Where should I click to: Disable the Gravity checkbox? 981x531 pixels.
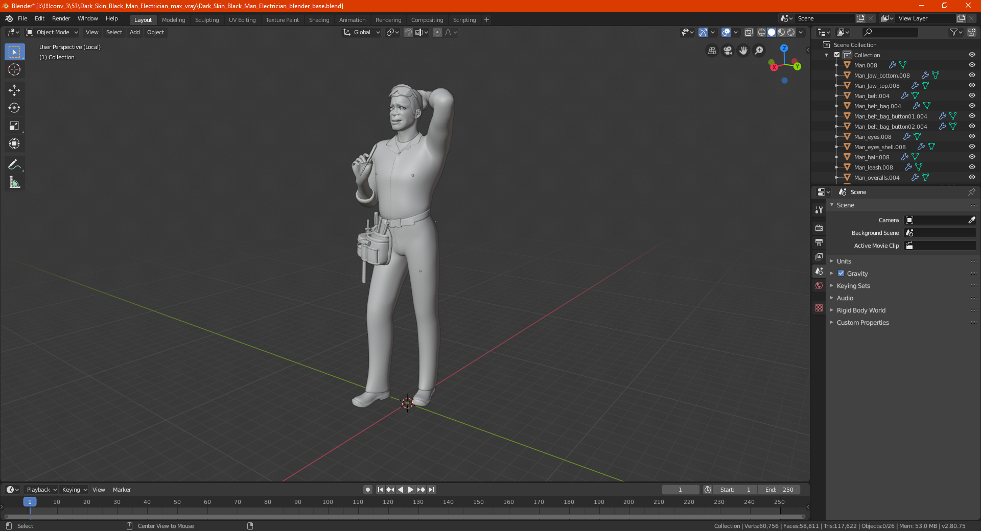tap(841, 273)
